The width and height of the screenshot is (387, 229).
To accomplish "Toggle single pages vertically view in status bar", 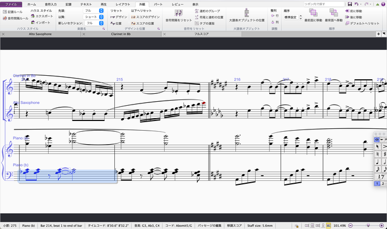I will [323, 226].
